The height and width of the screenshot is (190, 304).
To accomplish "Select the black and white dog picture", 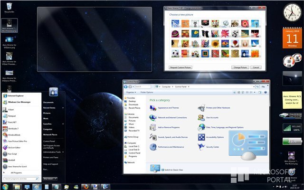I will [205, 34].
